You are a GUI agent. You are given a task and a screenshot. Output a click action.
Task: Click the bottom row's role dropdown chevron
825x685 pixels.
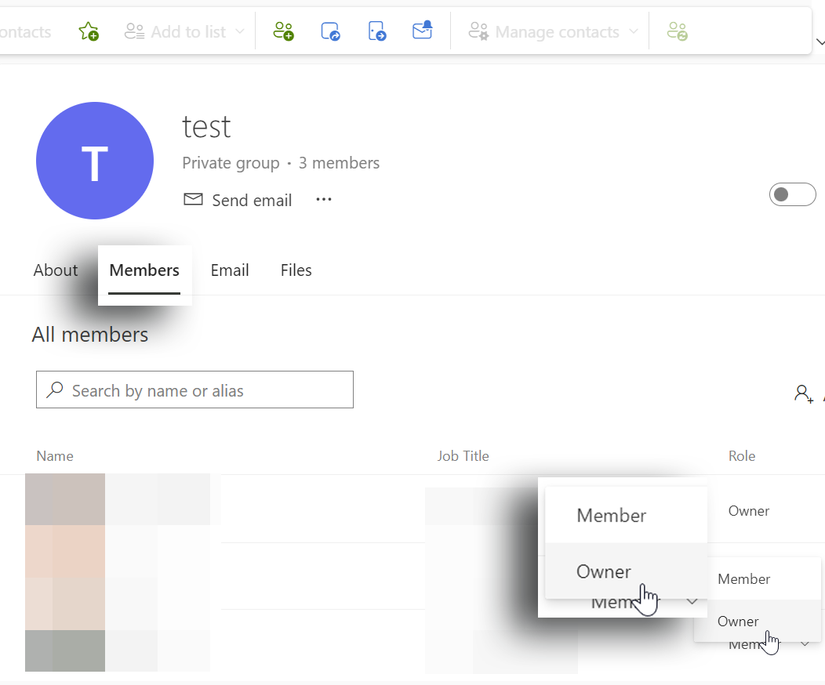(x=805, y=643)
